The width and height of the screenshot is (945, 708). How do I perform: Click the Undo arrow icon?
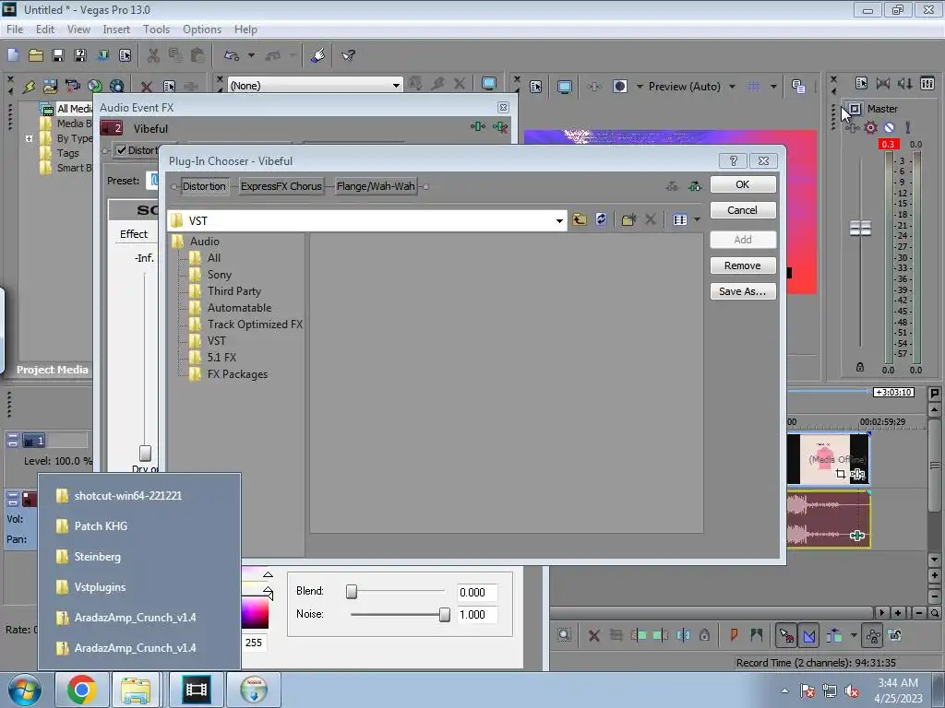tap(232, 55)
